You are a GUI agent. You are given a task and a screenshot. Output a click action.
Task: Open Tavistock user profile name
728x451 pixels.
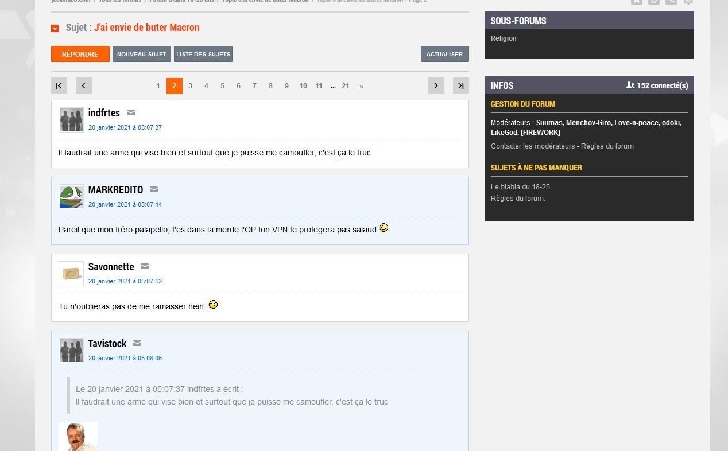click(107, 344)
